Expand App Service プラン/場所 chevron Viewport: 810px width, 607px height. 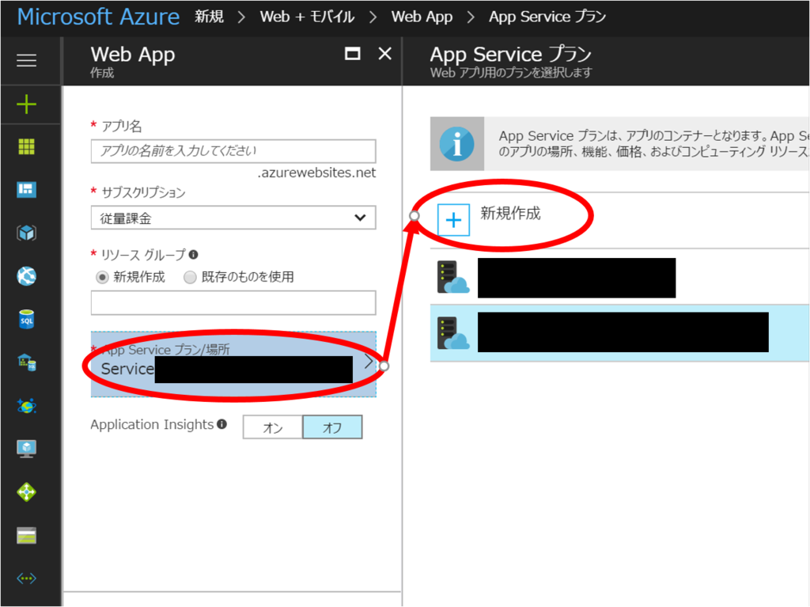(x=368, y=362)
